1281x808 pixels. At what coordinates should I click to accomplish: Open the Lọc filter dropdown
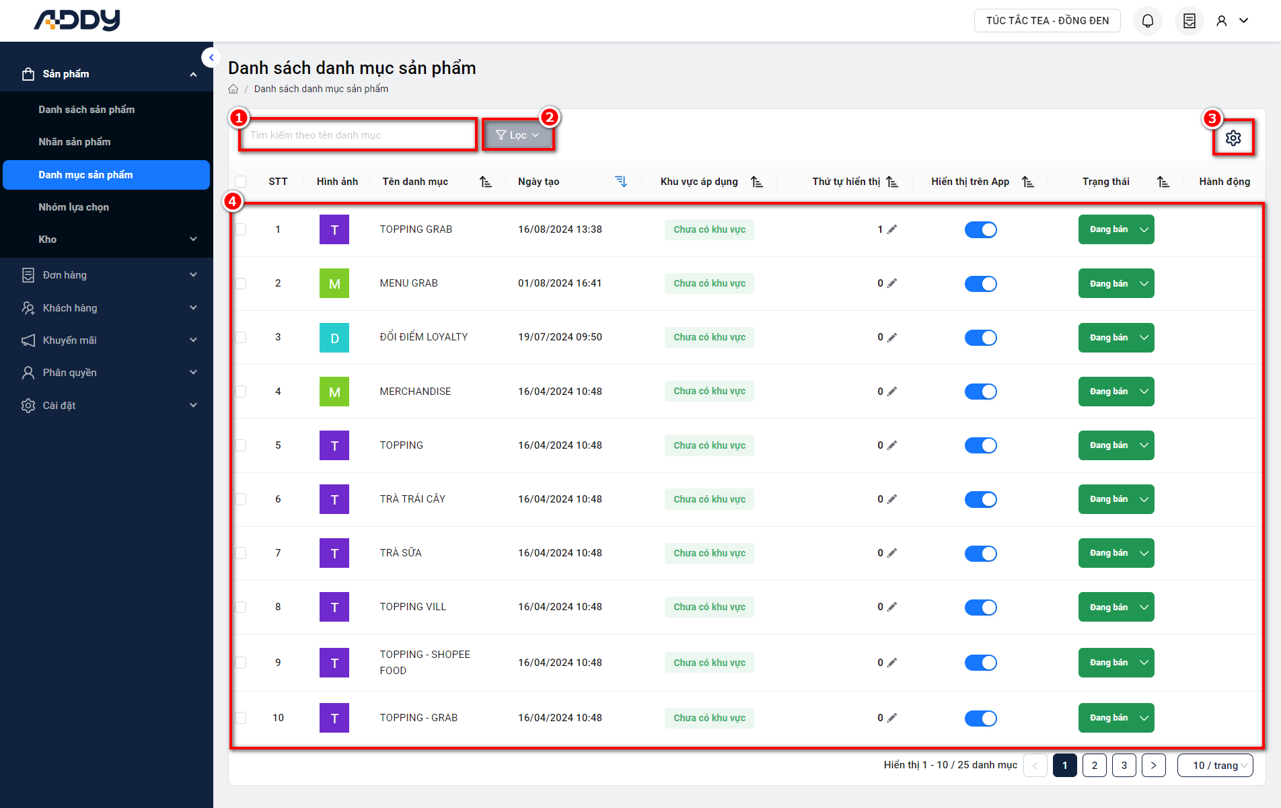tap(517, 135)
